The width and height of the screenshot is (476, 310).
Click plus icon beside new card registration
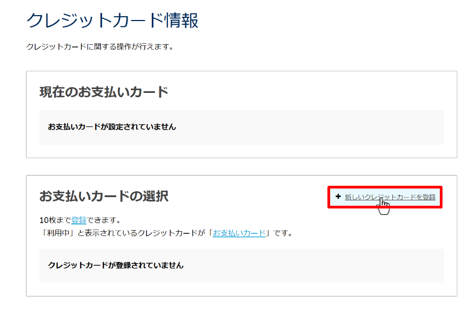(x=338, y=197)
